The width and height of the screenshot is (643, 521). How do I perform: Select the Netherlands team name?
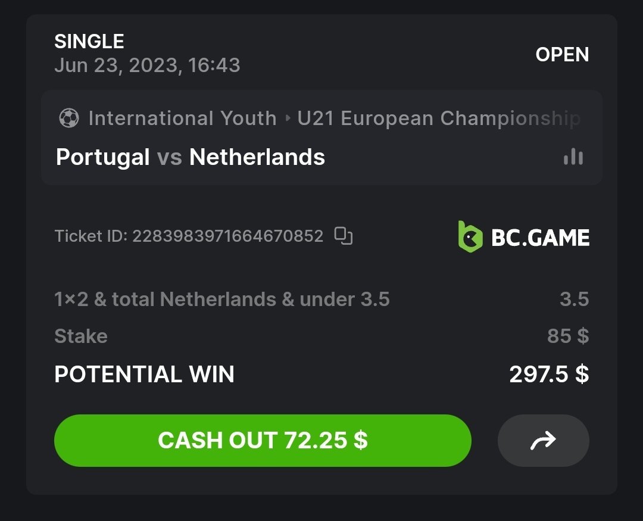[257, 157]
